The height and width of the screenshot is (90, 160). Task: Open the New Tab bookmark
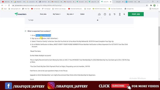pyautogui.click(x=26, y=9)
